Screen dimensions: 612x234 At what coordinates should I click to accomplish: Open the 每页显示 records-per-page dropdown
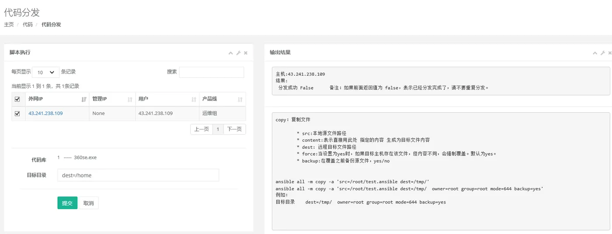pyautogui.click(x=46, y=72)
